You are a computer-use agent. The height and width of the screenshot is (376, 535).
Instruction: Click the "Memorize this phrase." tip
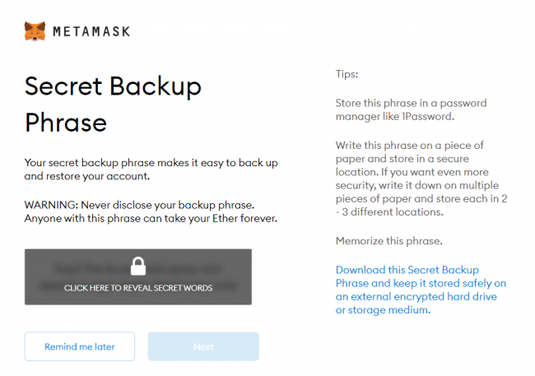[389, 241]
